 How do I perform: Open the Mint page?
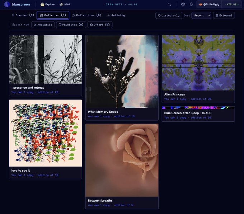(65, 4)
